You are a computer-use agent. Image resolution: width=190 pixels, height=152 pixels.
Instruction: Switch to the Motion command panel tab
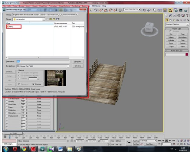click(179, 15)
